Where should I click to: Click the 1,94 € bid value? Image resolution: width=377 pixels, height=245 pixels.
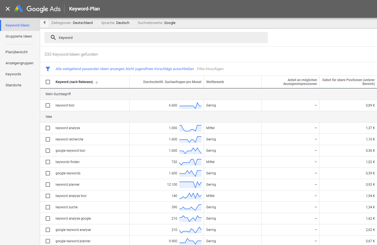coord(370,196)
